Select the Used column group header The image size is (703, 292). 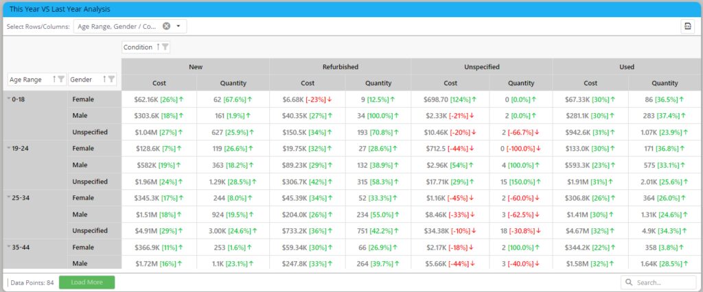click(x=627, y=67)
